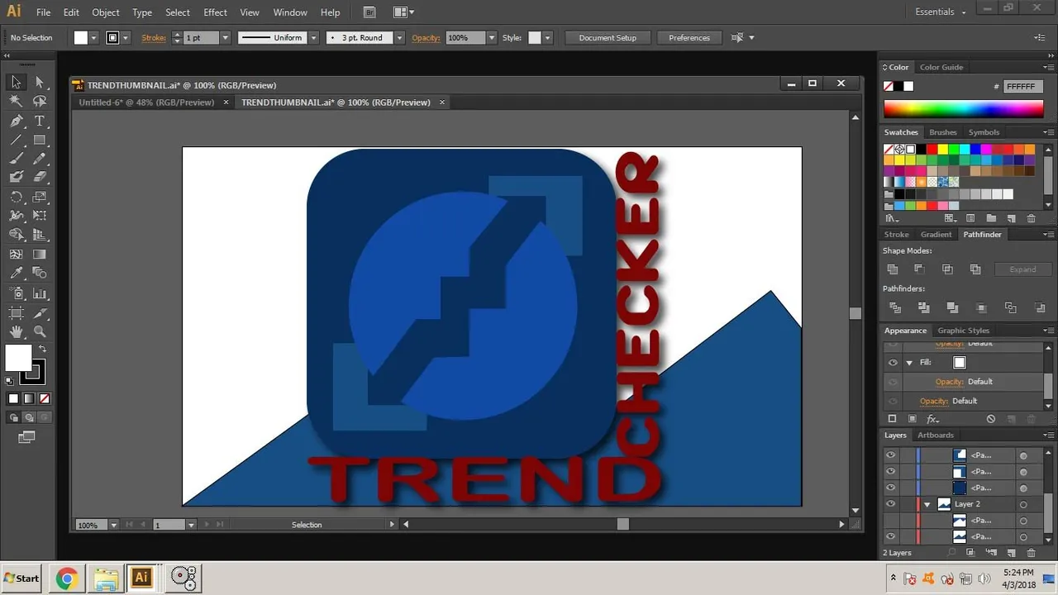
Task: Reset to default fill and stroke
Action: (9, 381)
